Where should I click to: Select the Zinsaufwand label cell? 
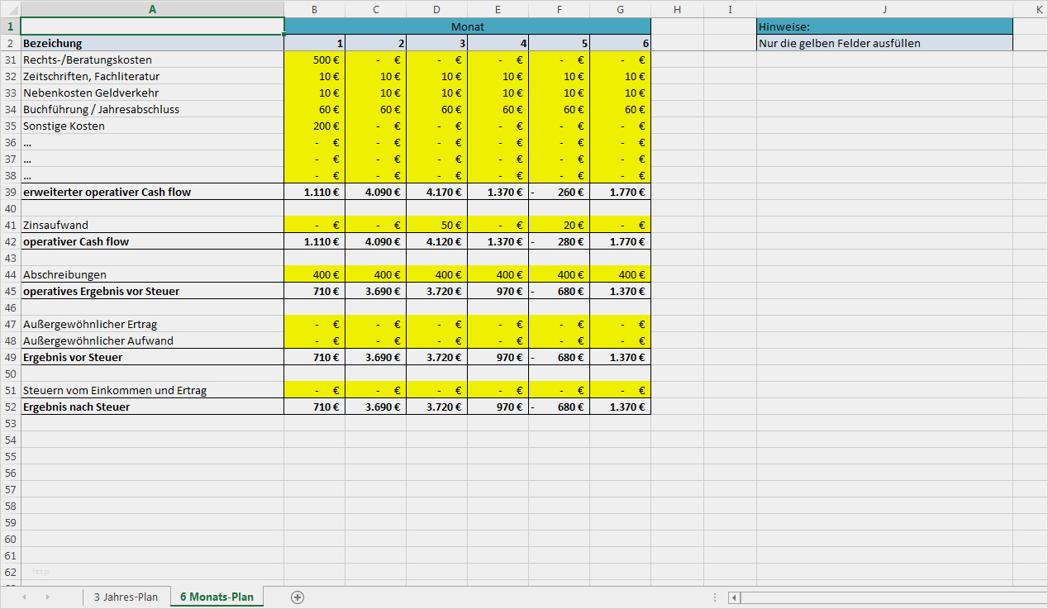[x=149, y=224]
